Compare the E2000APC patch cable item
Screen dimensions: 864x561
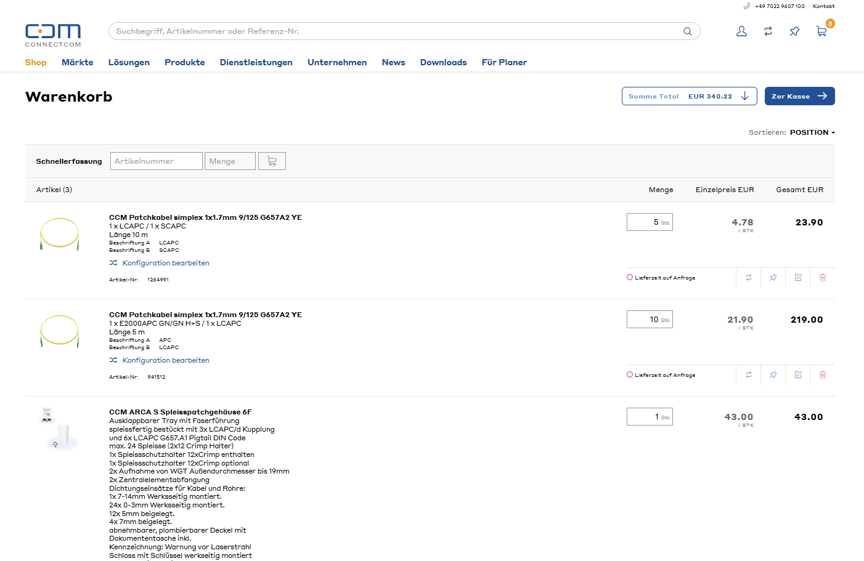(x=749, y=375)
